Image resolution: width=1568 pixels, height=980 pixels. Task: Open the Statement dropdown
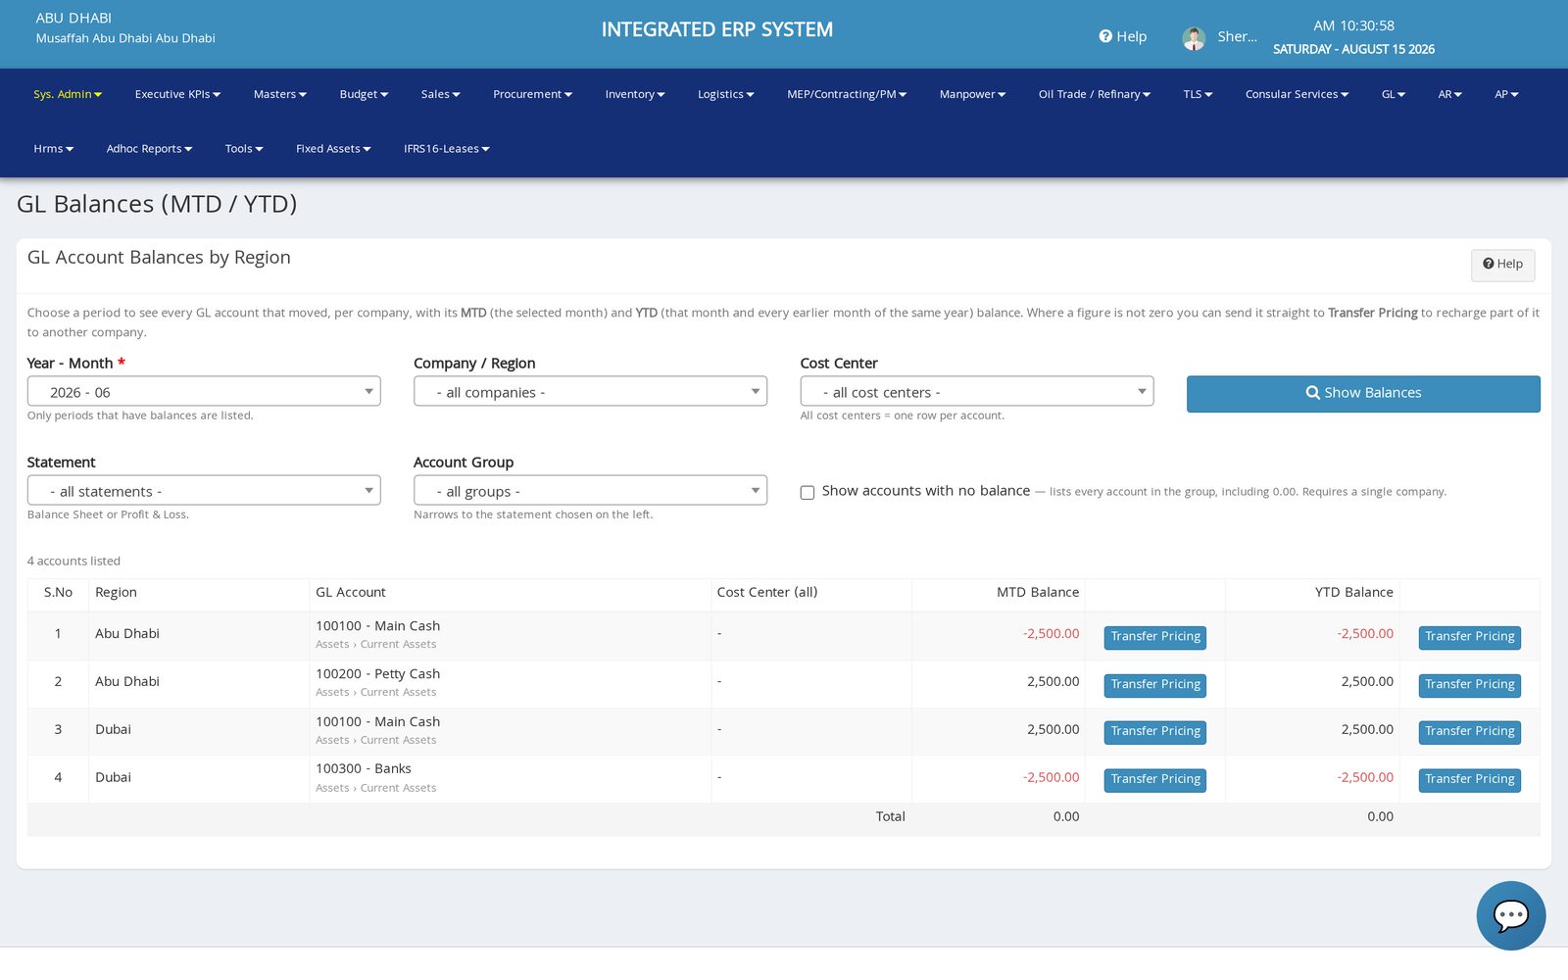pyautogui.click(x=204, y=491)
